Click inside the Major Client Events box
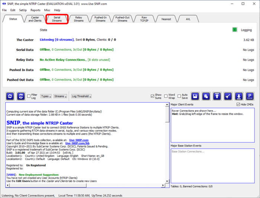The image size is (260, 198). pos(212,125)
